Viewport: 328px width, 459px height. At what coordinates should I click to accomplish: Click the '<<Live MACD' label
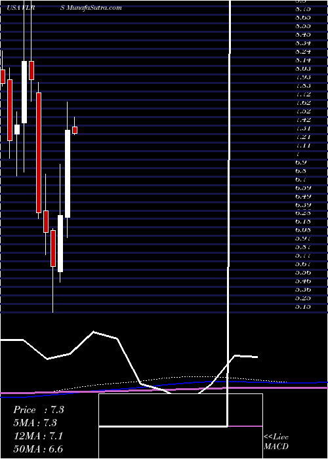click(276, 441)
